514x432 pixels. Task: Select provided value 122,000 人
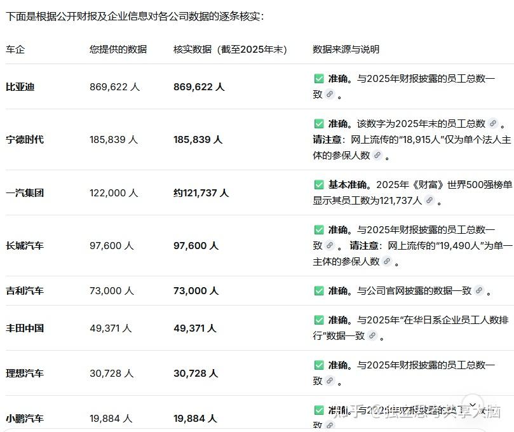[114, 192]
